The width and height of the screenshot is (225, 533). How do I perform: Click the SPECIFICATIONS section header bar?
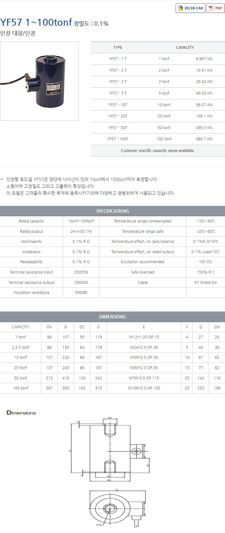tap(112, 211)
